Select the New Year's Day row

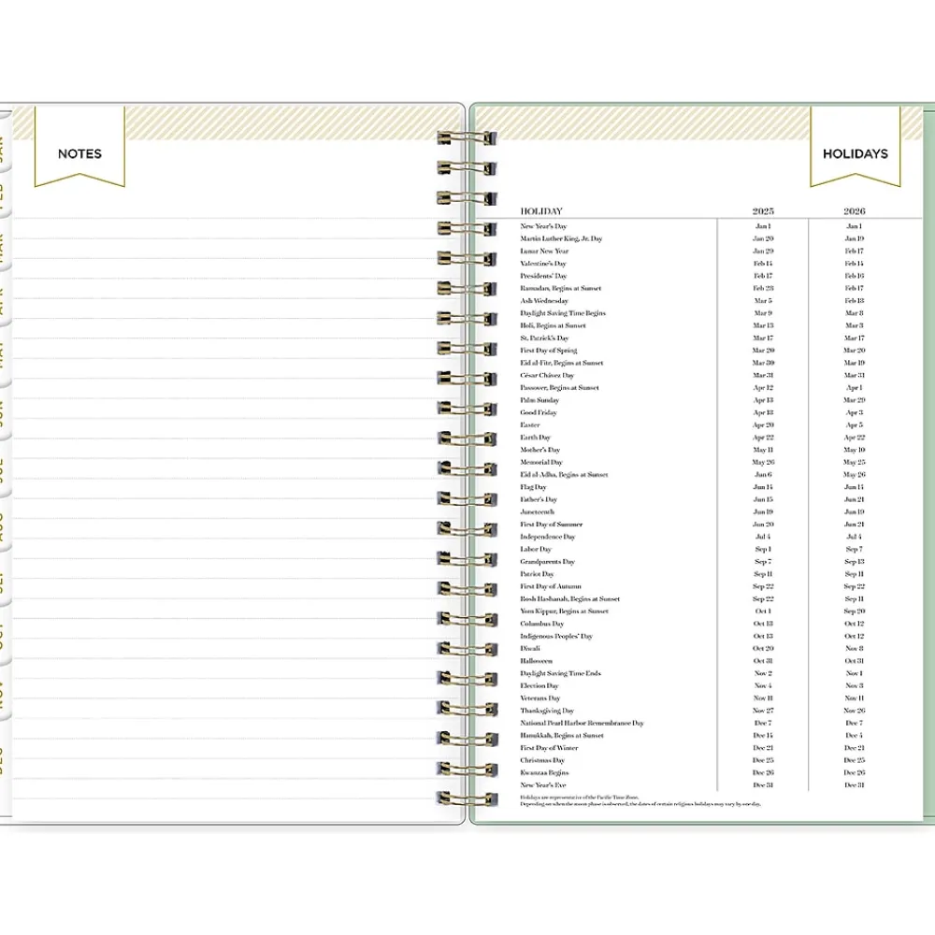pyautogui.click(x=543, y=226)
